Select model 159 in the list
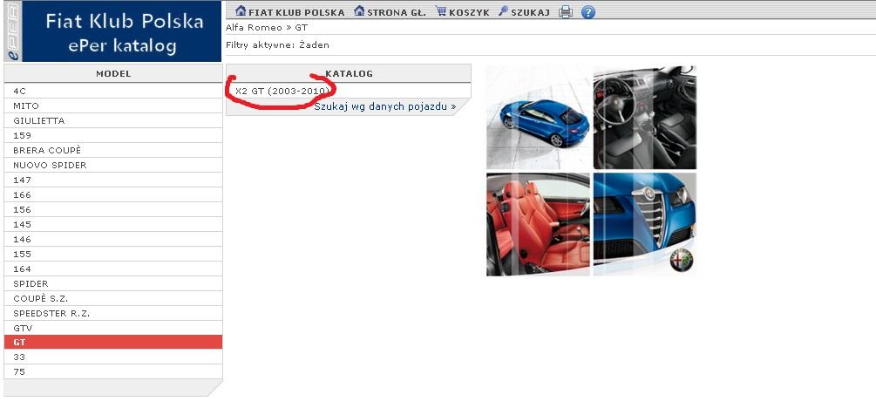The image size is (876, 415). [x=113, y=135]
